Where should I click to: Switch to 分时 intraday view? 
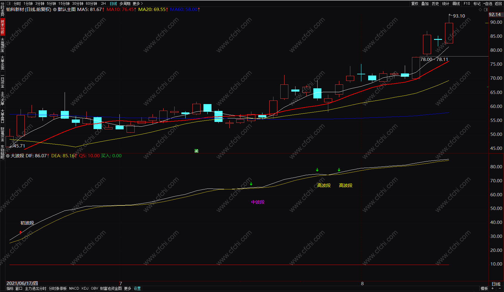[17, 4]
